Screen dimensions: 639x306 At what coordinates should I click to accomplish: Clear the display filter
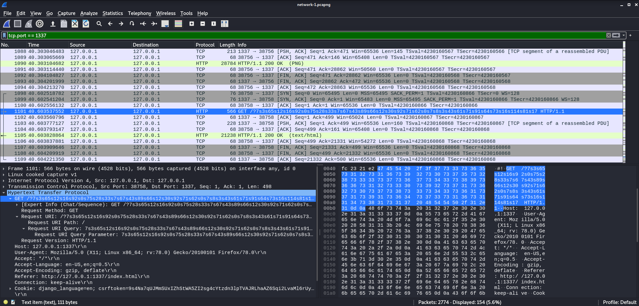click(x=609, y=35)
